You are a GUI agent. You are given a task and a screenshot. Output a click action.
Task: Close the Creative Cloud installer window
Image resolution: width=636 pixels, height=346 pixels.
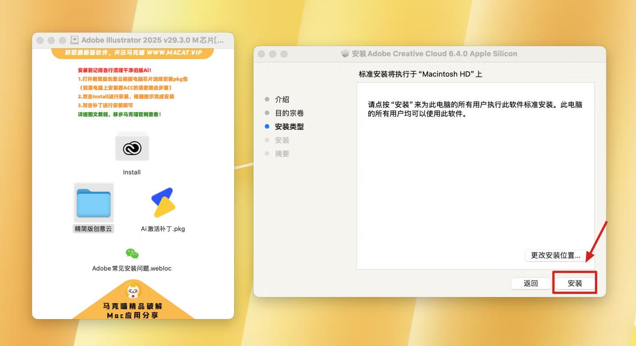[x=261, y=54]
